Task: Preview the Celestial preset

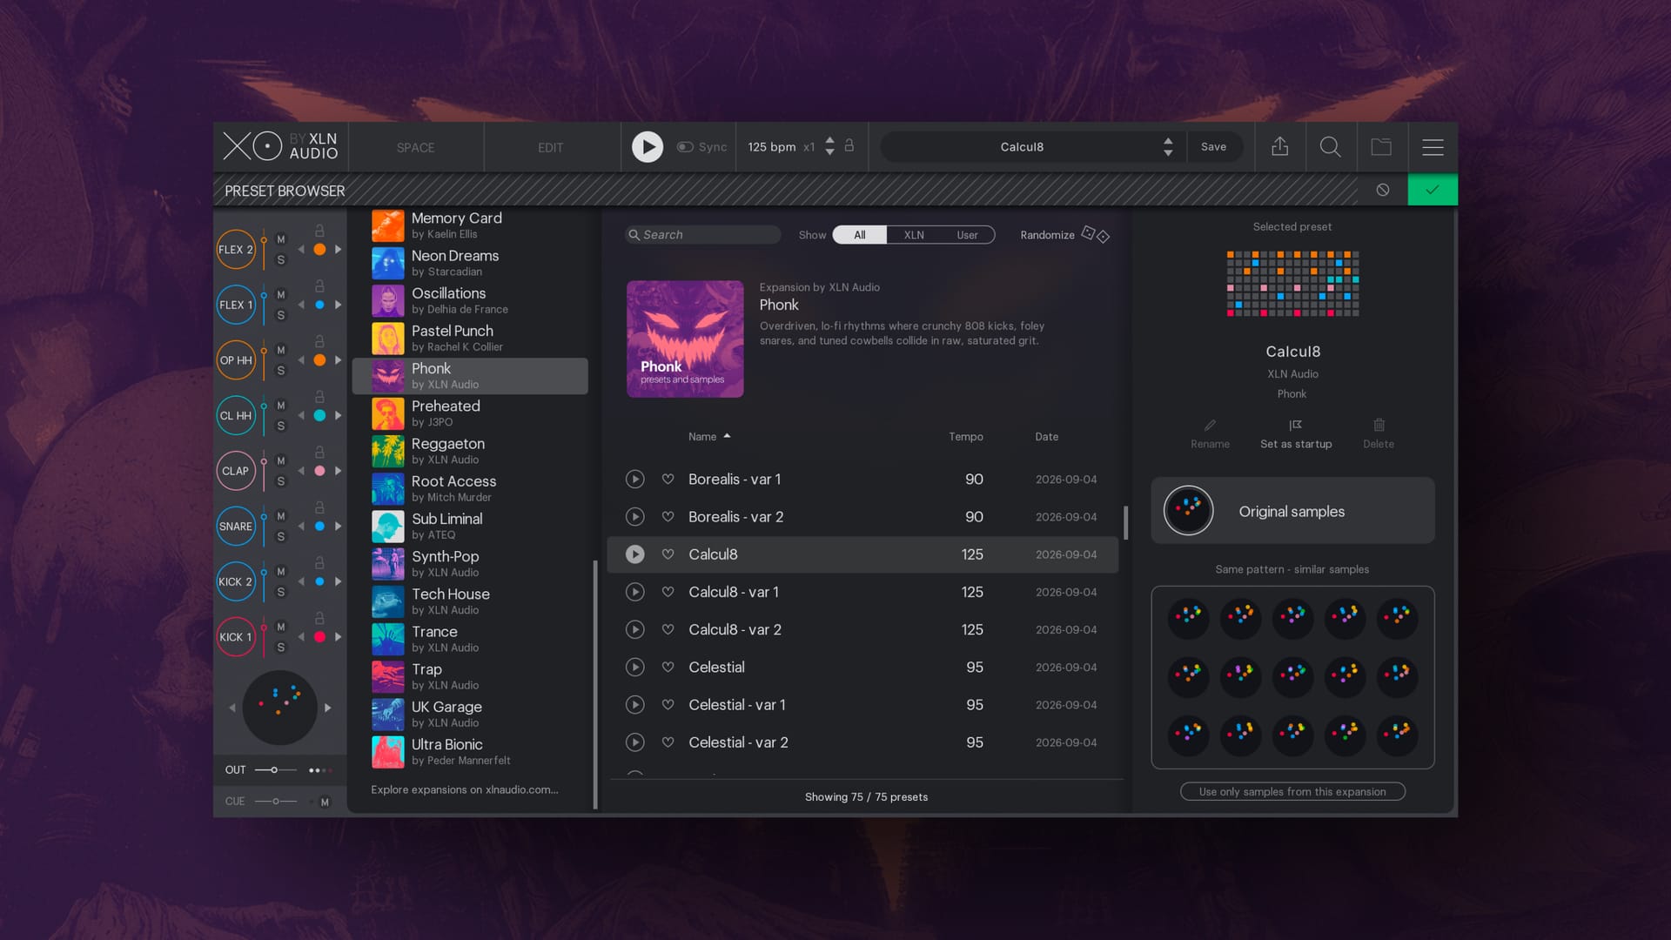Action: (635, 668)
